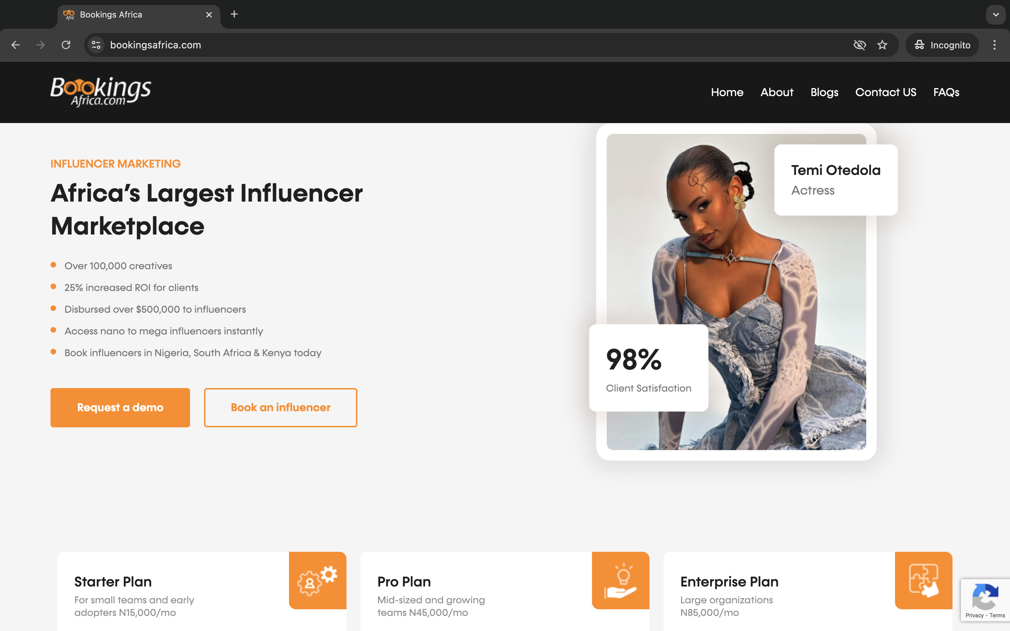Screen dimensions: 1010x631
Task: Click the Bookings Africa logo
Action: point(101,92)
